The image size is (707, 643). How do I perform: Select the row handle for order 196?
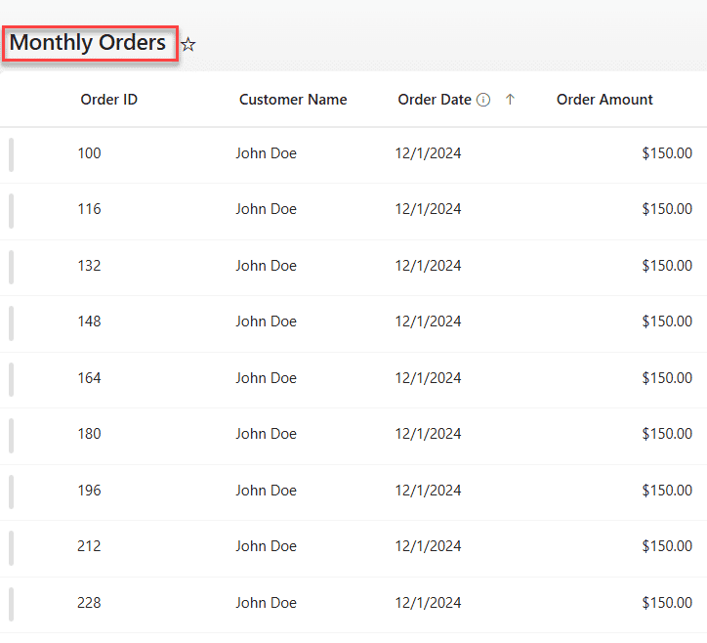[12, 492]
